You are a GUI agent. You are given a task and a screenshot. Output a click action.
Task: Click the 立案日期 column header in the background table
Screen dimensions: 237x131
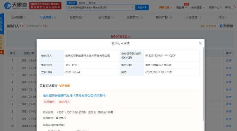[x=29, y=53]
